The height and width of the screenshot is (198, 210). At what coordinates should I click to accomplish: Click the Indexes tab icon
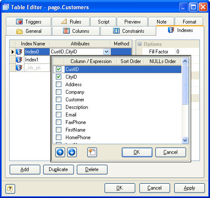(171, 30)
